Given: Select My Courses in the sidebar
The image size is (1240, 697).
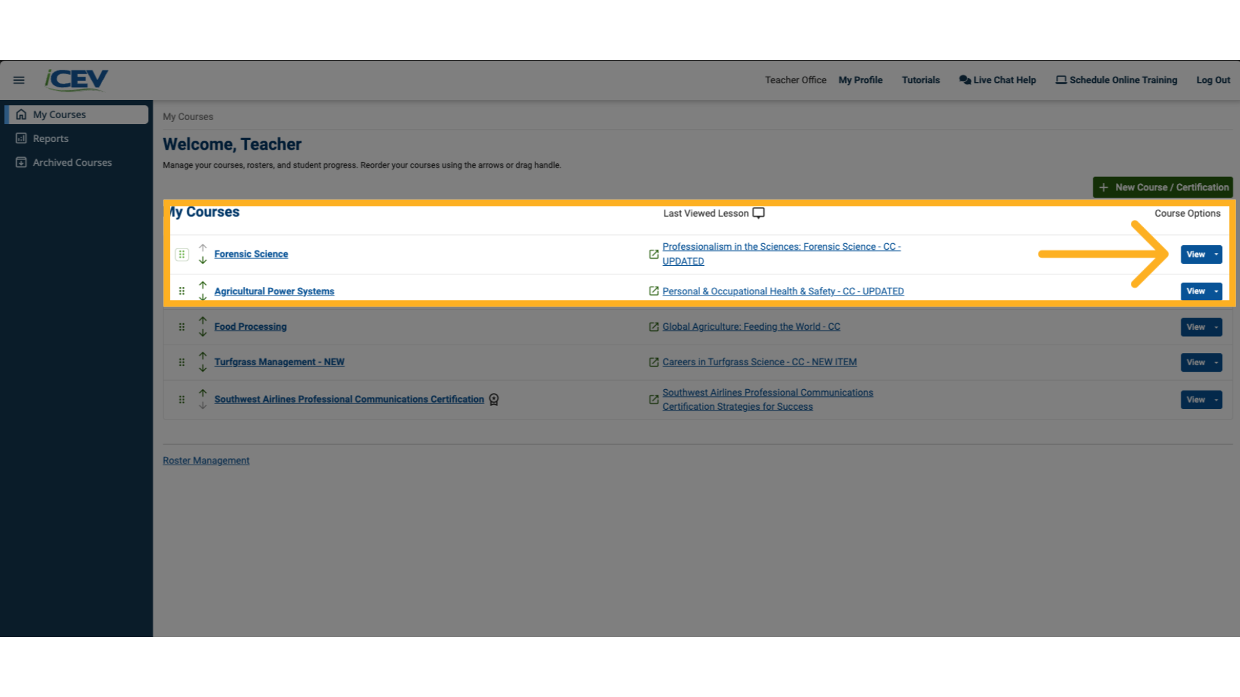Looking at the screenshot, I should [77, 114].
